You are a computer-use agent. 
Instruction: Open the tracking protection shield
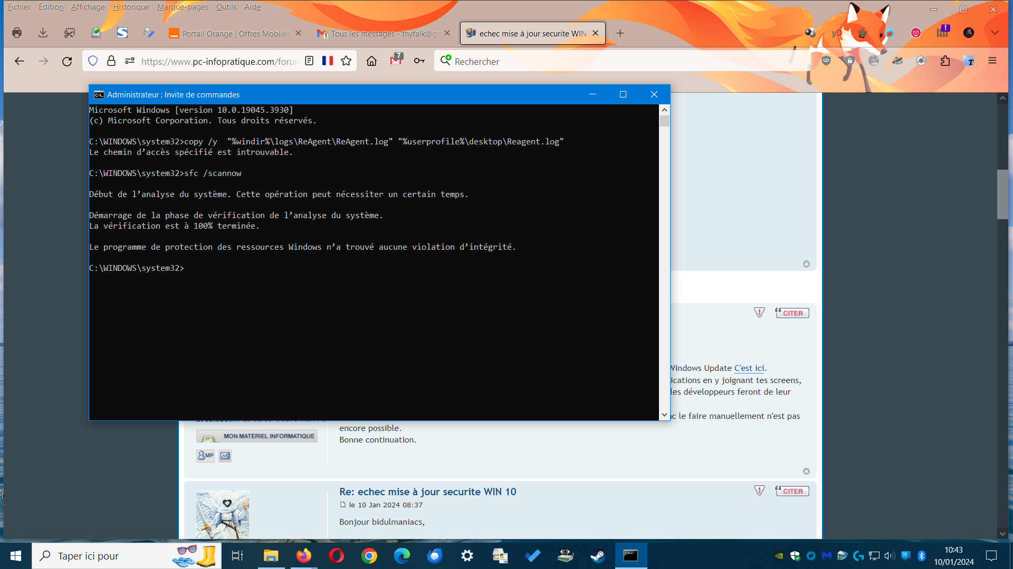point(93,61)
